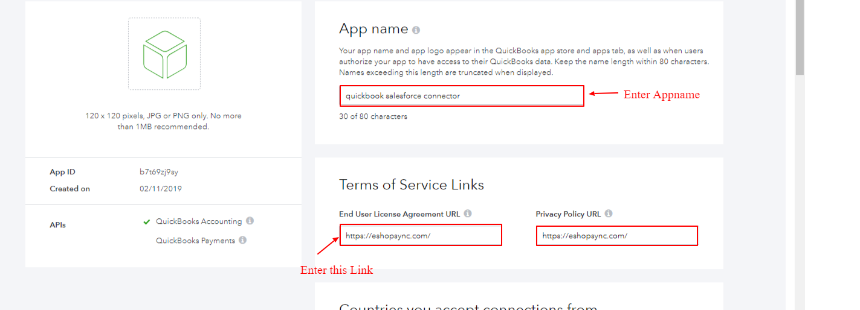The width and height of the screenshot is (860, 310).
Task: Select the QuickBooks Payments API option
Action: click(x=195, y=241)
